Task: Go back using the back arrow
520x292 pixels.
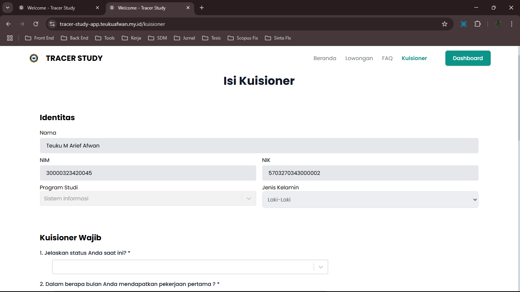Action: (9, 24)
